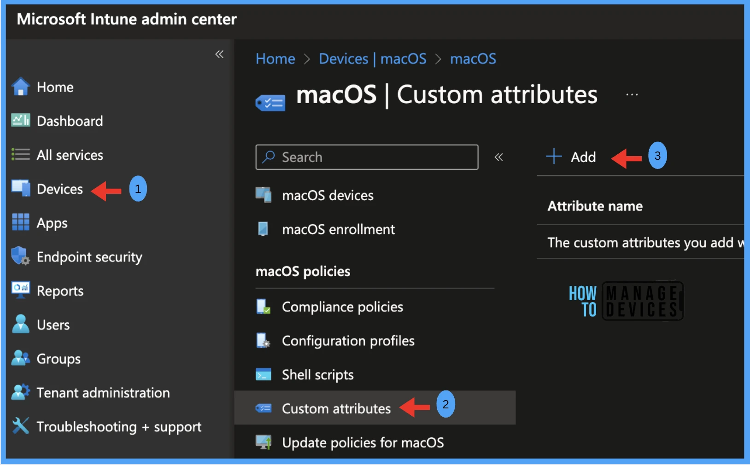Click the All services list icon

(x=20, y=154)
